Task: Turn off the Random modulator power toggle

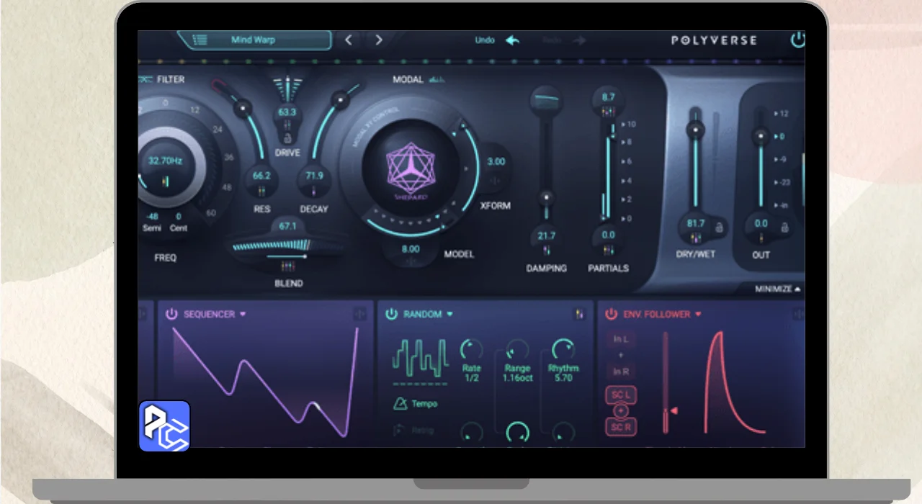Action: (x=391, y=314)
